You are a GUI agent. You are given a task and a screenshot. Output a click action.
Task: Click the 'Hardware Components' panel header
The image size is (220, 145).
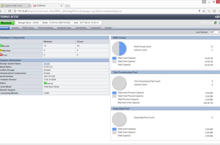pyautogui.click(x=55, y=38)
